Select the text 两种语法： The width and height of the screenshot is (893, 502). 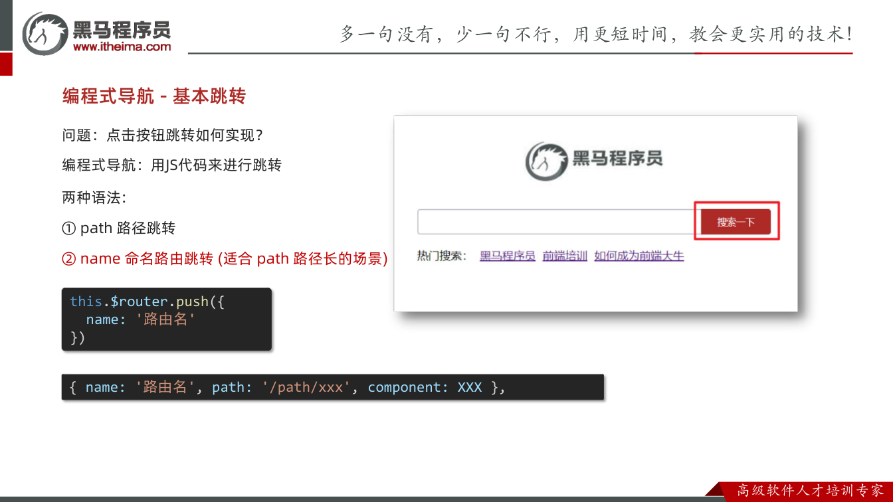(x=94, y=197)
